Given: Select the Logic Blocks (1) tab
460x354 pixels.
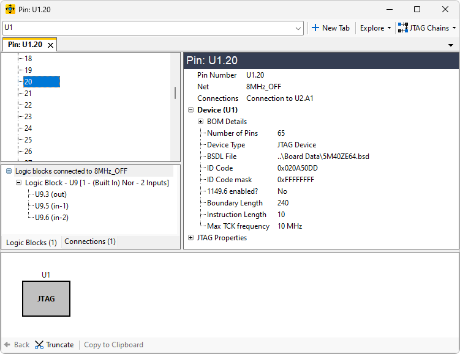Looking at the screenshot, I should pyautogui.click(x=31, y=243).
